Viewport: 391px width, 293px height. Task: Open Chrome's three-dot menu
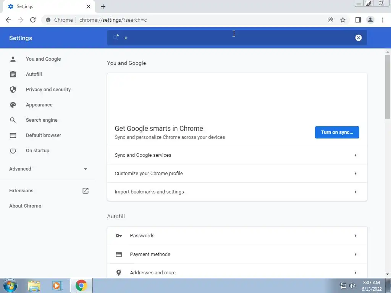tap(383, 20)
